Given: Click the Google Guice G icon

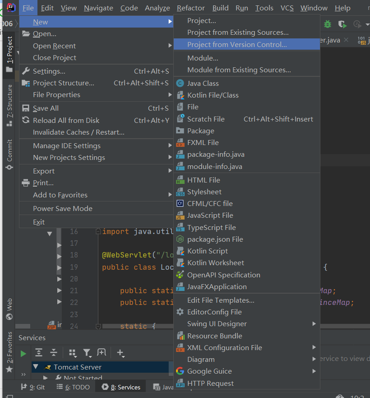Looking at the screenshot, I should [180, 371].
